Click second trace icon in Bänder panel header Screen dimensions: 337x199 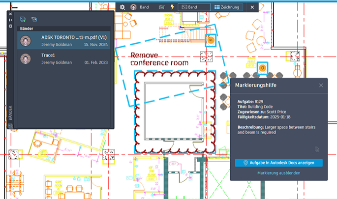tap(34, 19)
